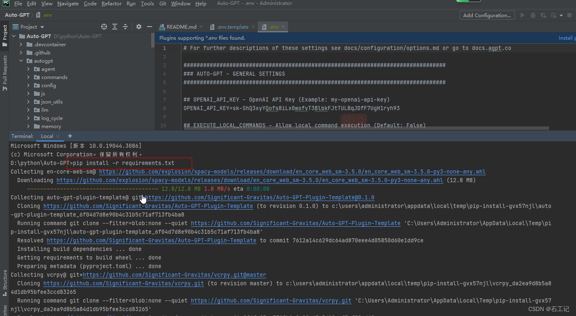Hide the Project tool window

150,27
